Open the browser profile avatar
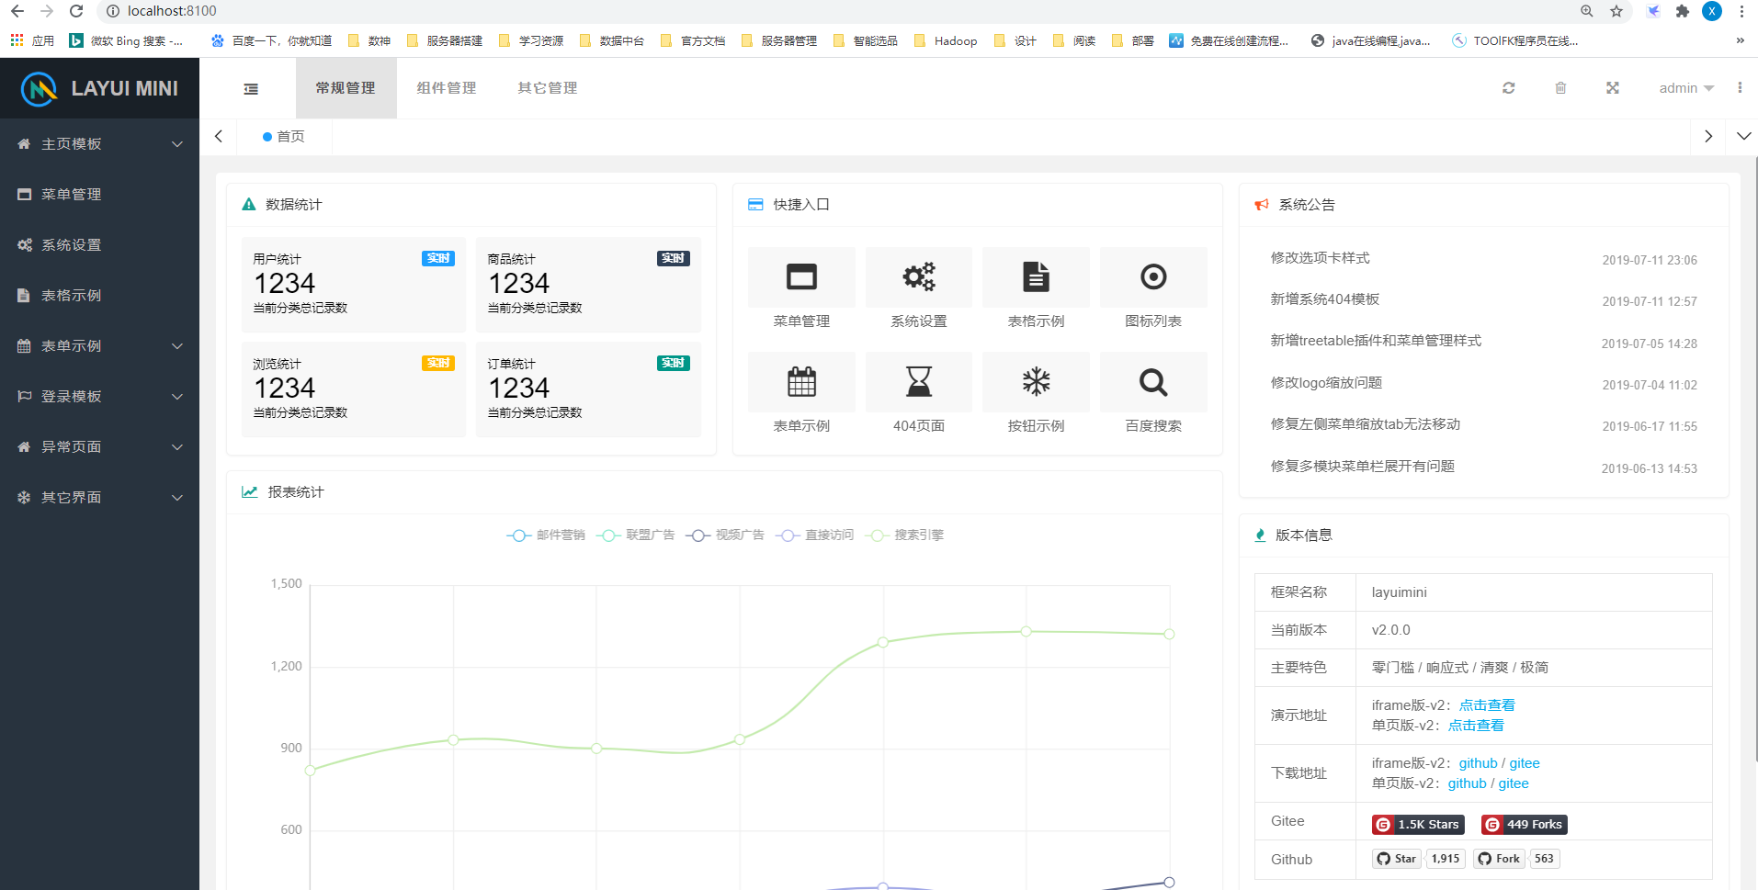The height and width of the screenshot is (890, 1758). pyautogui.click(x=1712, y=11)
